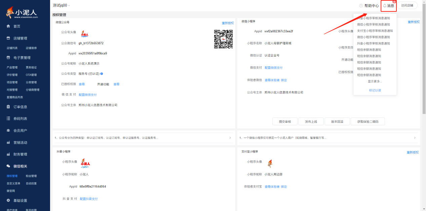Go to 自动回复
This screenshot has width=426, height=211.
tap(31, 183)
